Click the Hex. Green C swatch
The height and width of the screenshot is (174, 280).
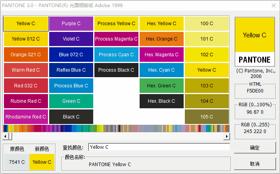162,86
